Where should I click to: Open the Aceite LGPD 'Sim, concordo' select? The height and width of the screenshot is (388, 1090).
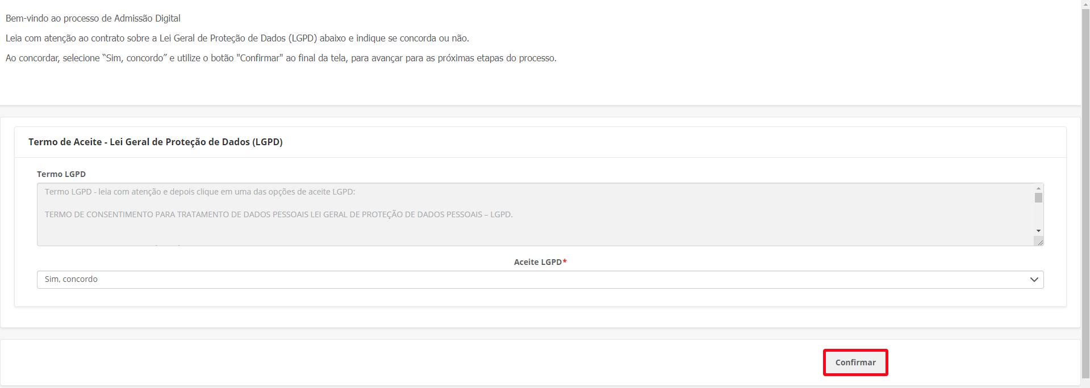[534, 280]
